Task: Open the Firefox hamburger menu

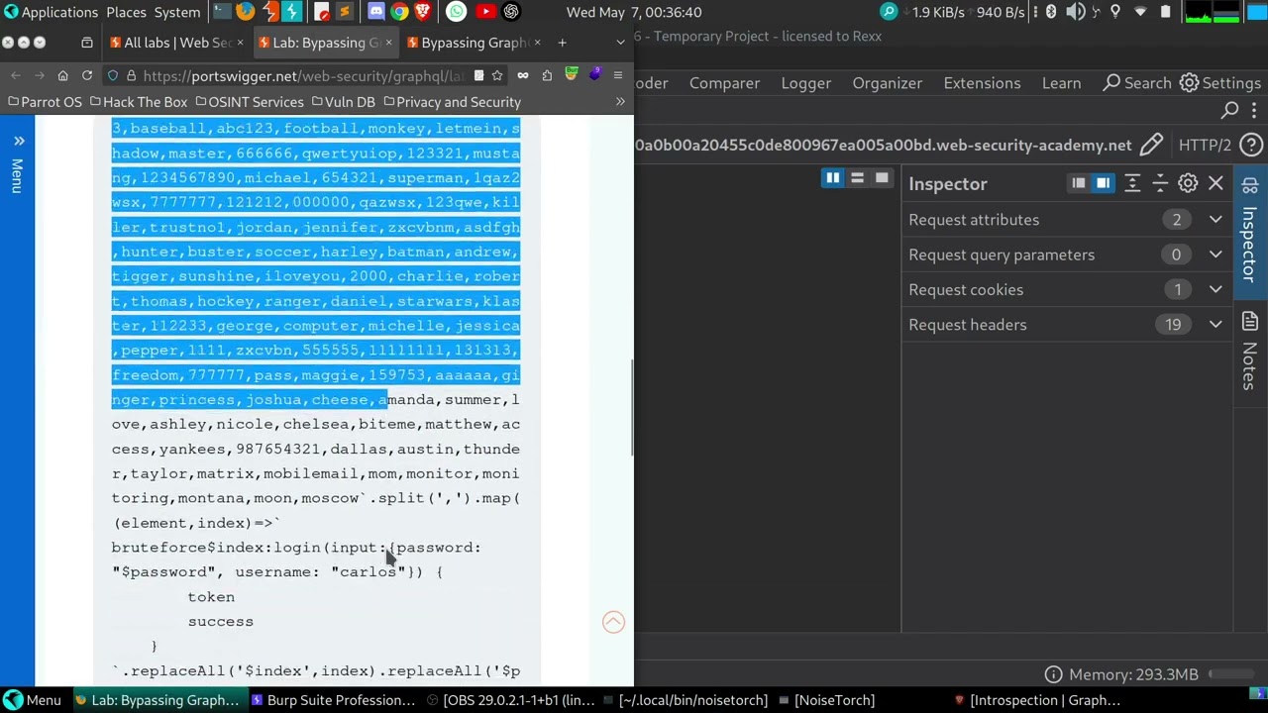Action: pos(618,75)
